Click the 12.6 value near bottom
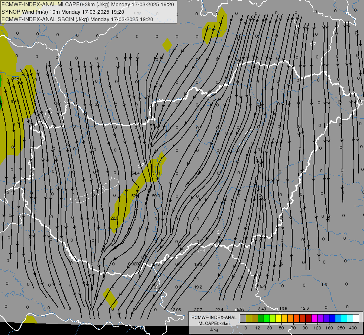 coord(305,308)
